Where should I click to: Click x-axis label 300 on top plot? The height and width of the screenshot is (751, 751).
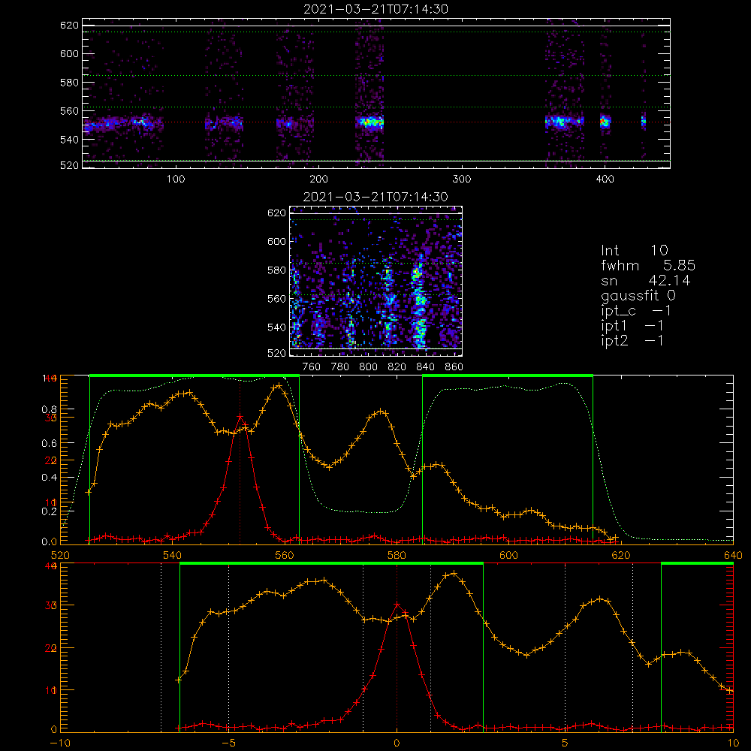click(462, 179)
